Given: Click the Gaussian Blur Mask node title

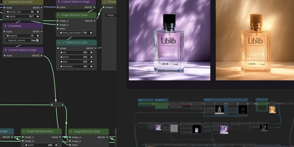Looking at the screenshot, I should pyautogui.click(x=21, y=2).
